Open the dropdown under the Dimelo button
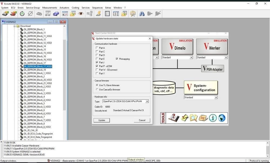Screen dimensions: 270x163 191,58
